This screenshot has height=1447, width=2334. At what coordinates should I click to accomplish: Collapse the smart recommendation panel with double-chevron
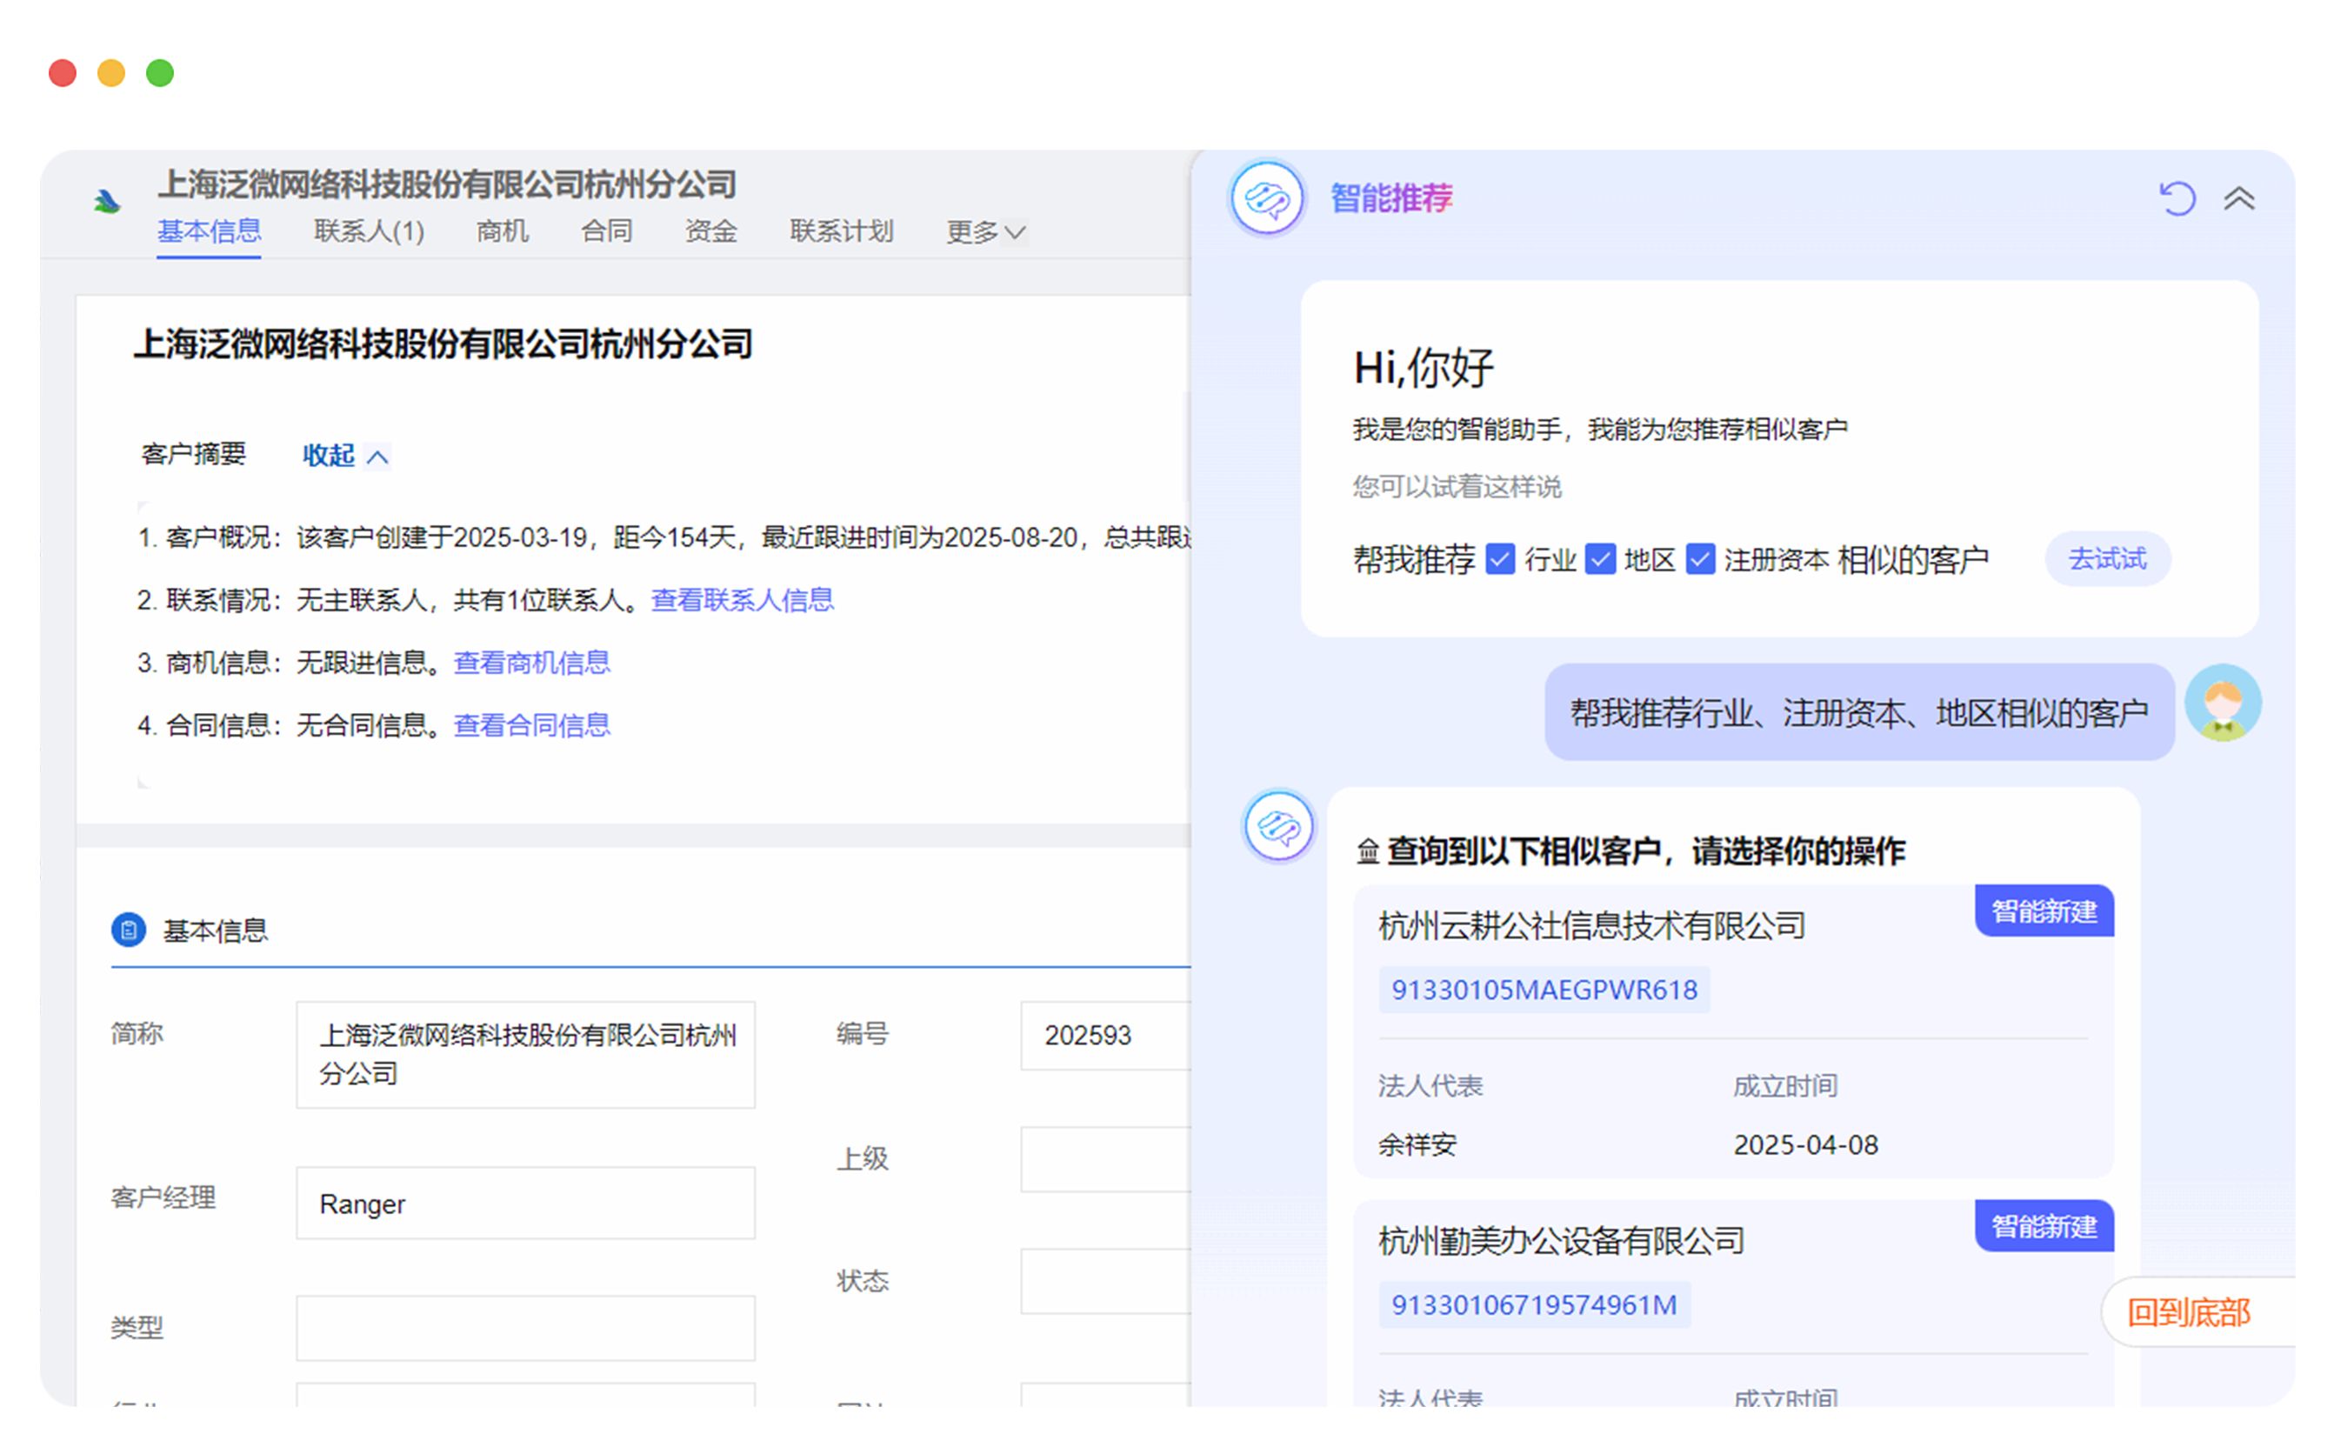coord(2237,198)
